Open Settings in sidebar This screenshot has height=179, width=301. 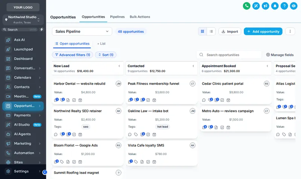(x=23, y=171)
